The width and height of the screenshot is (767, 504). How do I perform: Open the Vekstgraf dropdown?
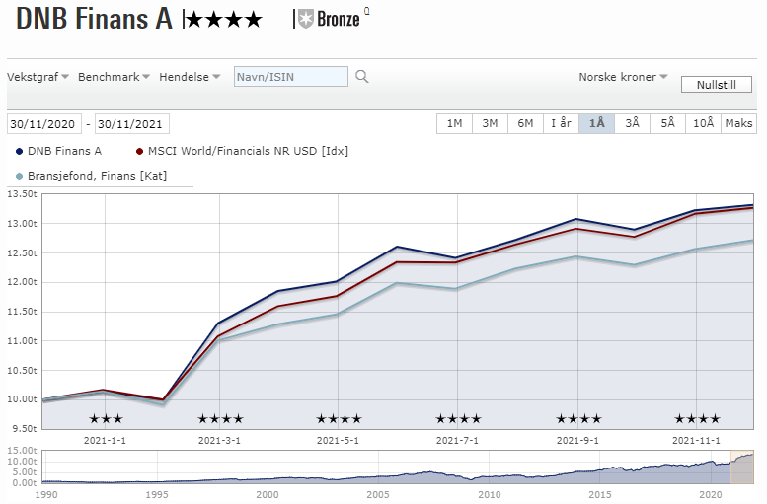(38, 77)
